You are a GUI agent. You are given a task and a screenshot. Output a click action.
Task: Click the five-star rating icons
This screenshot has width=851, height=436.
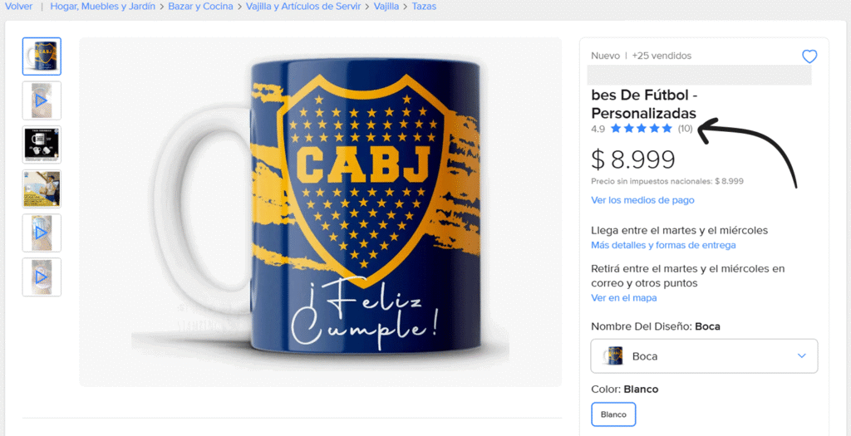click(641, 129)
